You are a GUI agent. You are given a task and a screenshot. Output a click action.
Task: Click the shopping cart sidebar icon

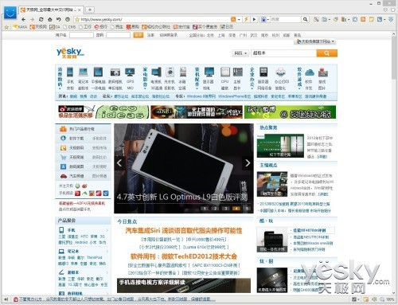63,157
